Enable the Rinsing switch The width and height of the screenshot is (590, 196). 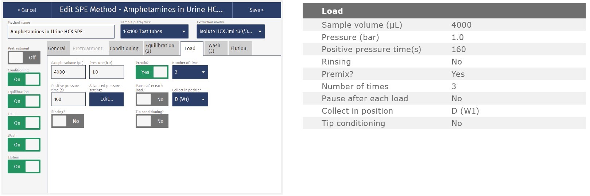click(67, 121)
